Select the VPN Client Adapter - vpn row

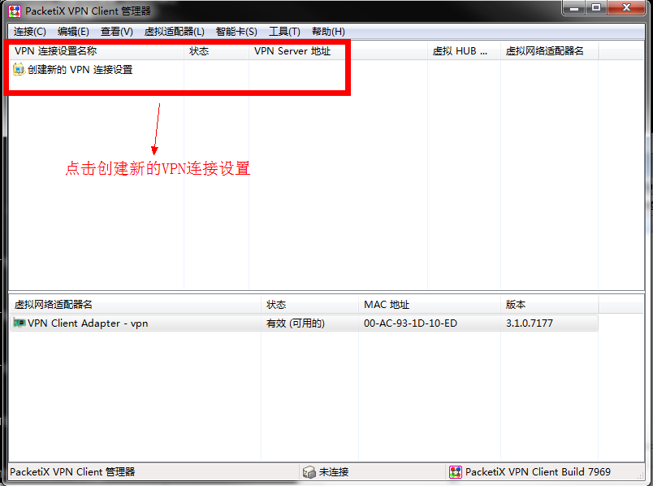tap(88, 323)
